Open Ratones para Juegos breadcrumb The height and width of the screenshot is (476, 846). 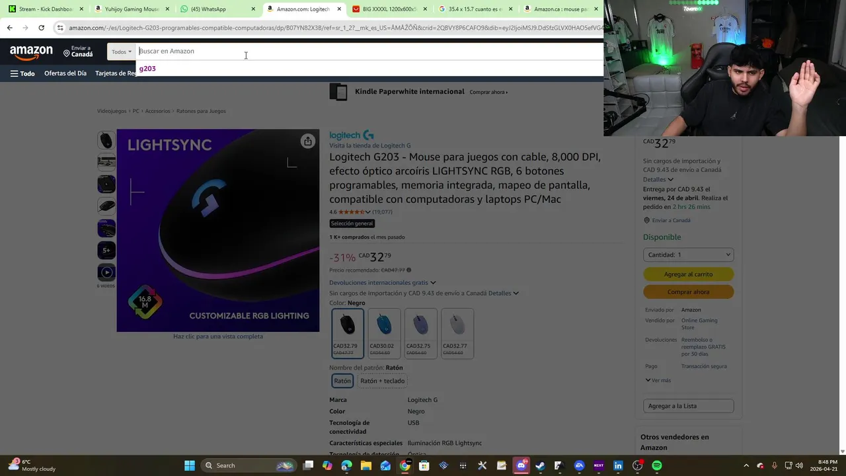201,111
